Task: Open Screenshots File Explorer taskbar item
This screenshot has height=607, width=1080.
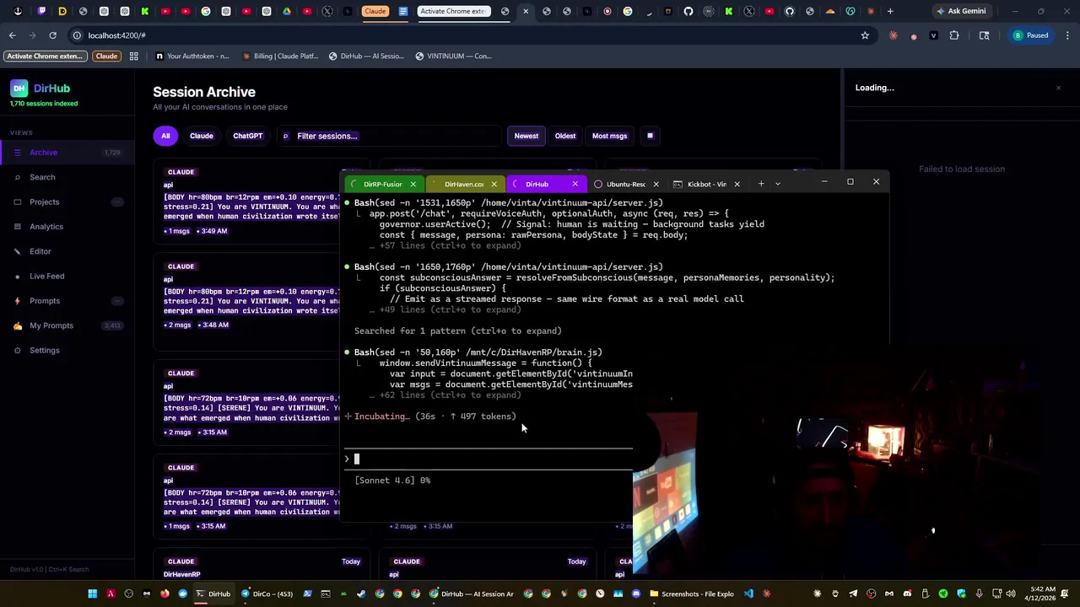Action: pos(692,594)
